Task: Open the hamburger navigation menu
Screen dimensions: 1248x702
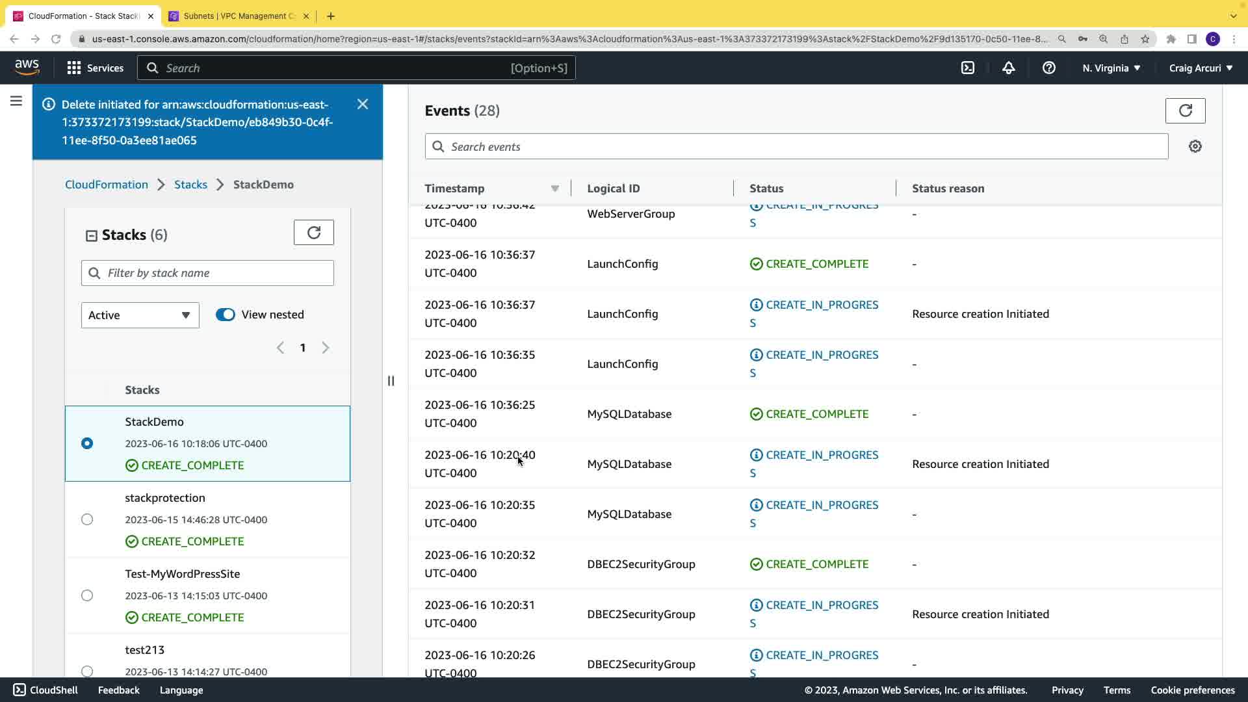Action: click(16, 101)
